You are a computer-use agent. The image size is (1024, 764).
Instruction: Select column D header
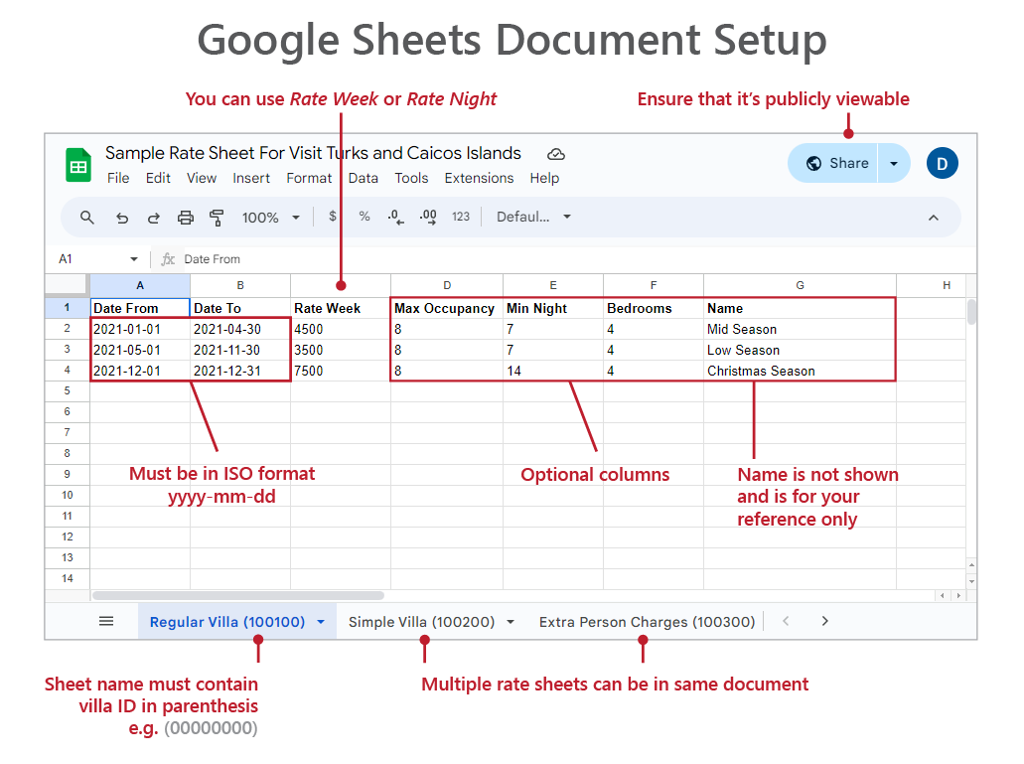(x=447, y=285)
